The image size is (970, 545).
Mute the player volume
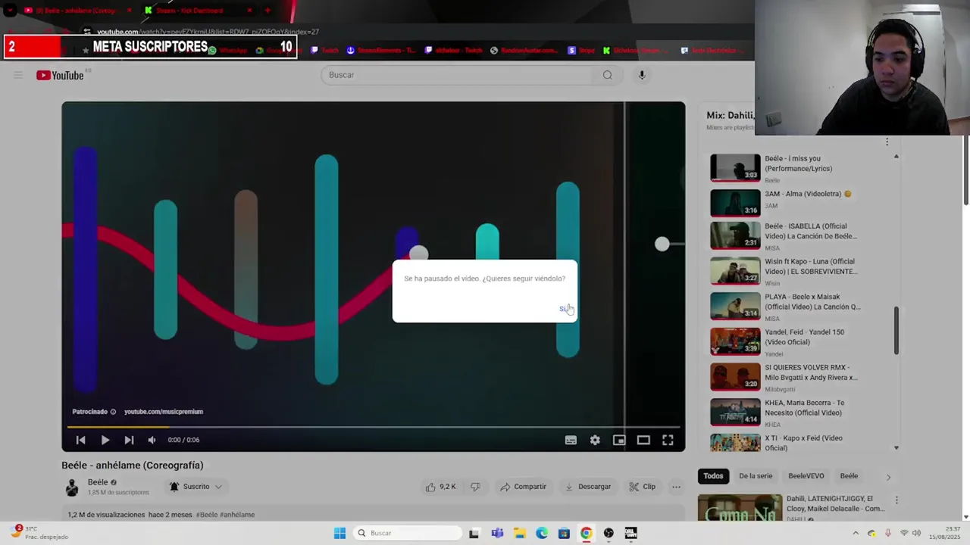point(152,440)
